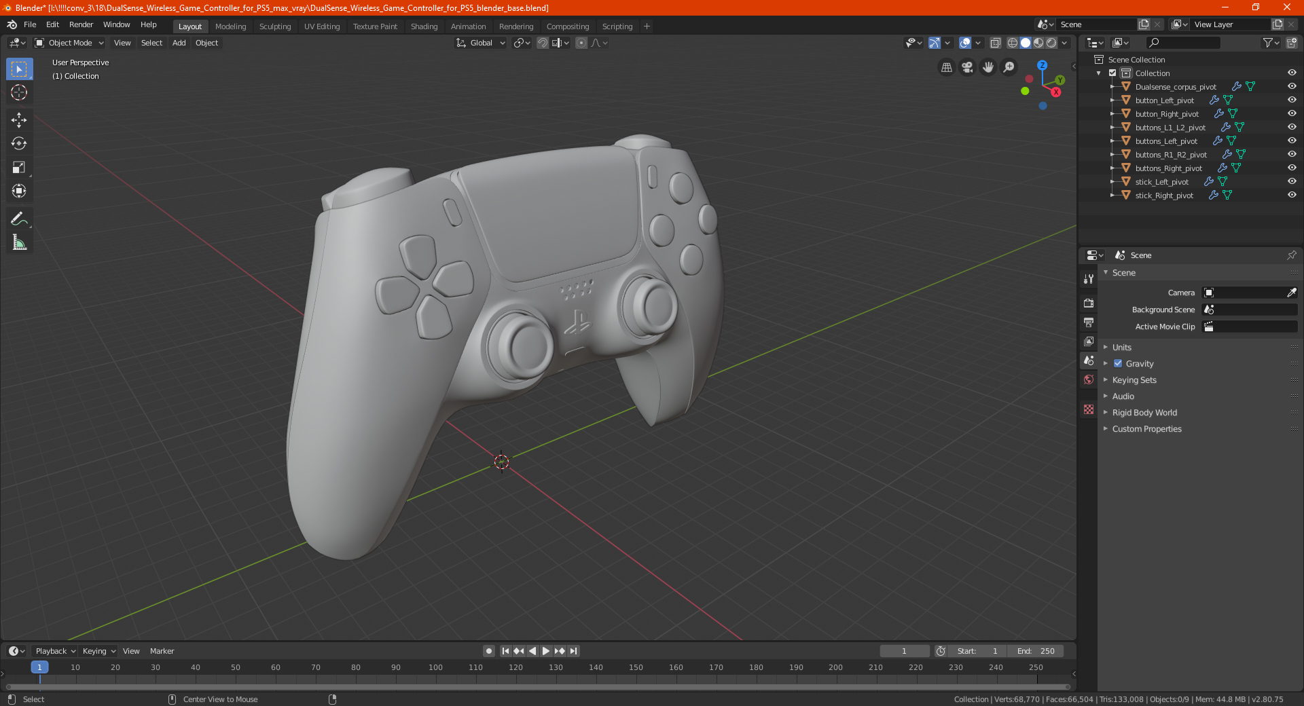Uncheck the Gravity checkbox
1304x706 pixels.
pos(1118,364)
